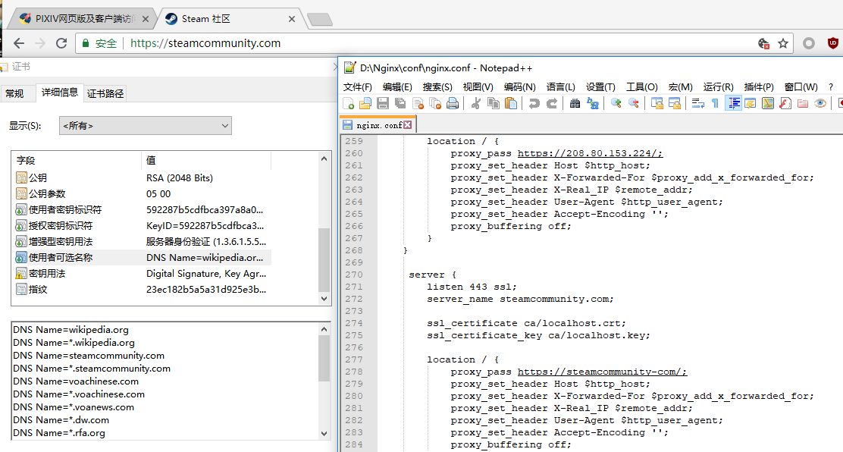Click the User defined language icon
The image size is (843, 452).
click(x=750, y=103)
